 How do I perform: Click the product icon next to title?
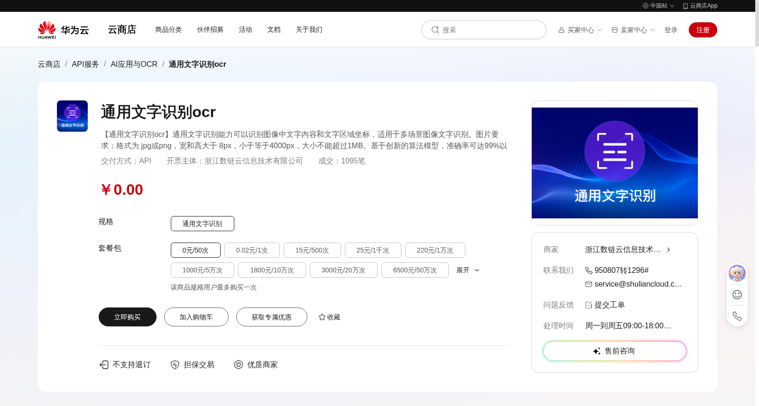tap(72, 116)
